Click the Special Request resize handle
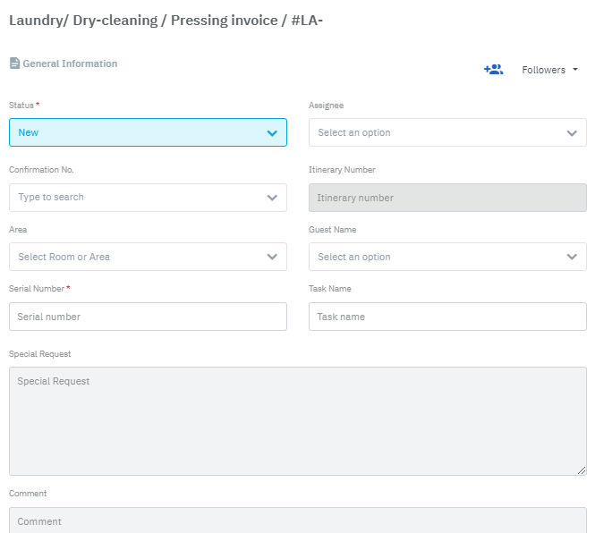 click(581, 470)
